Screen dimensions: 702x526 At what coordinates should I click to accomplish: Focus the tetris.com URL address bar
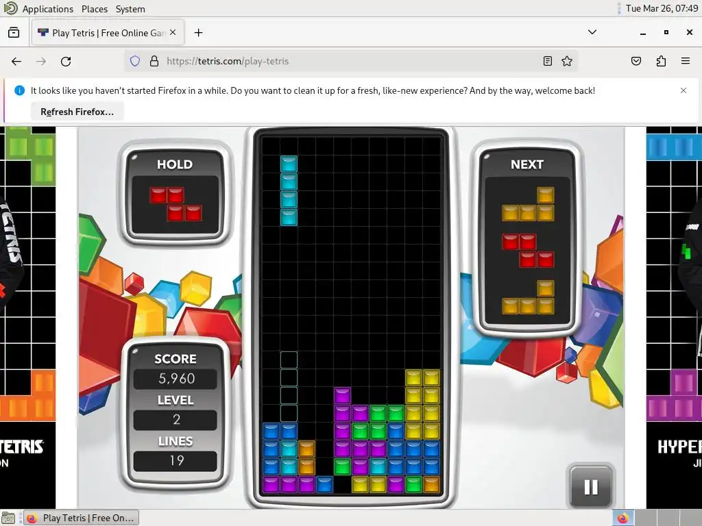(352, 61)
